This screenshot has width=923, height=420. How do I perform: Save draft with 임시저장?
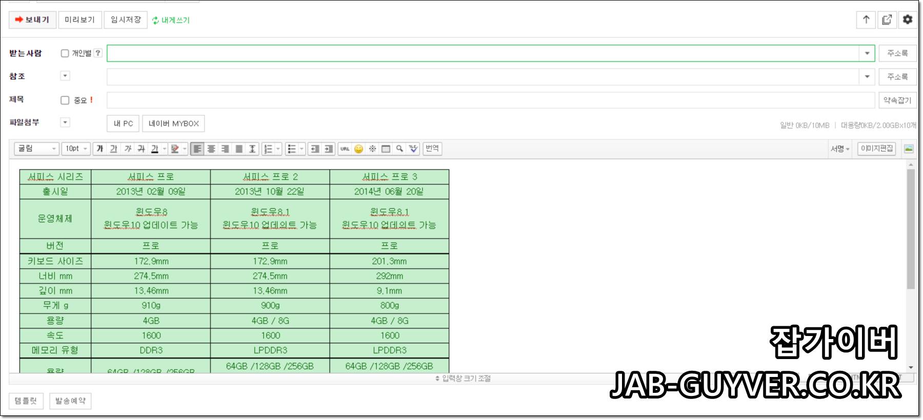tap(126, 19)
